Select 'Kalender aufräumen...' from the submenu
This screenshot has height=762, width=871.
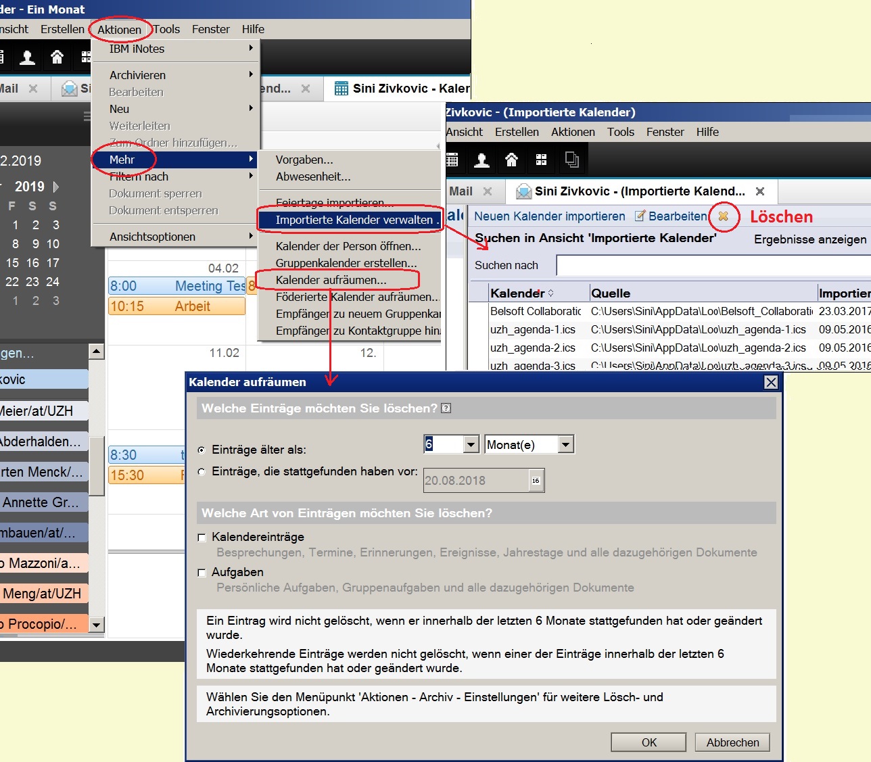331,280
